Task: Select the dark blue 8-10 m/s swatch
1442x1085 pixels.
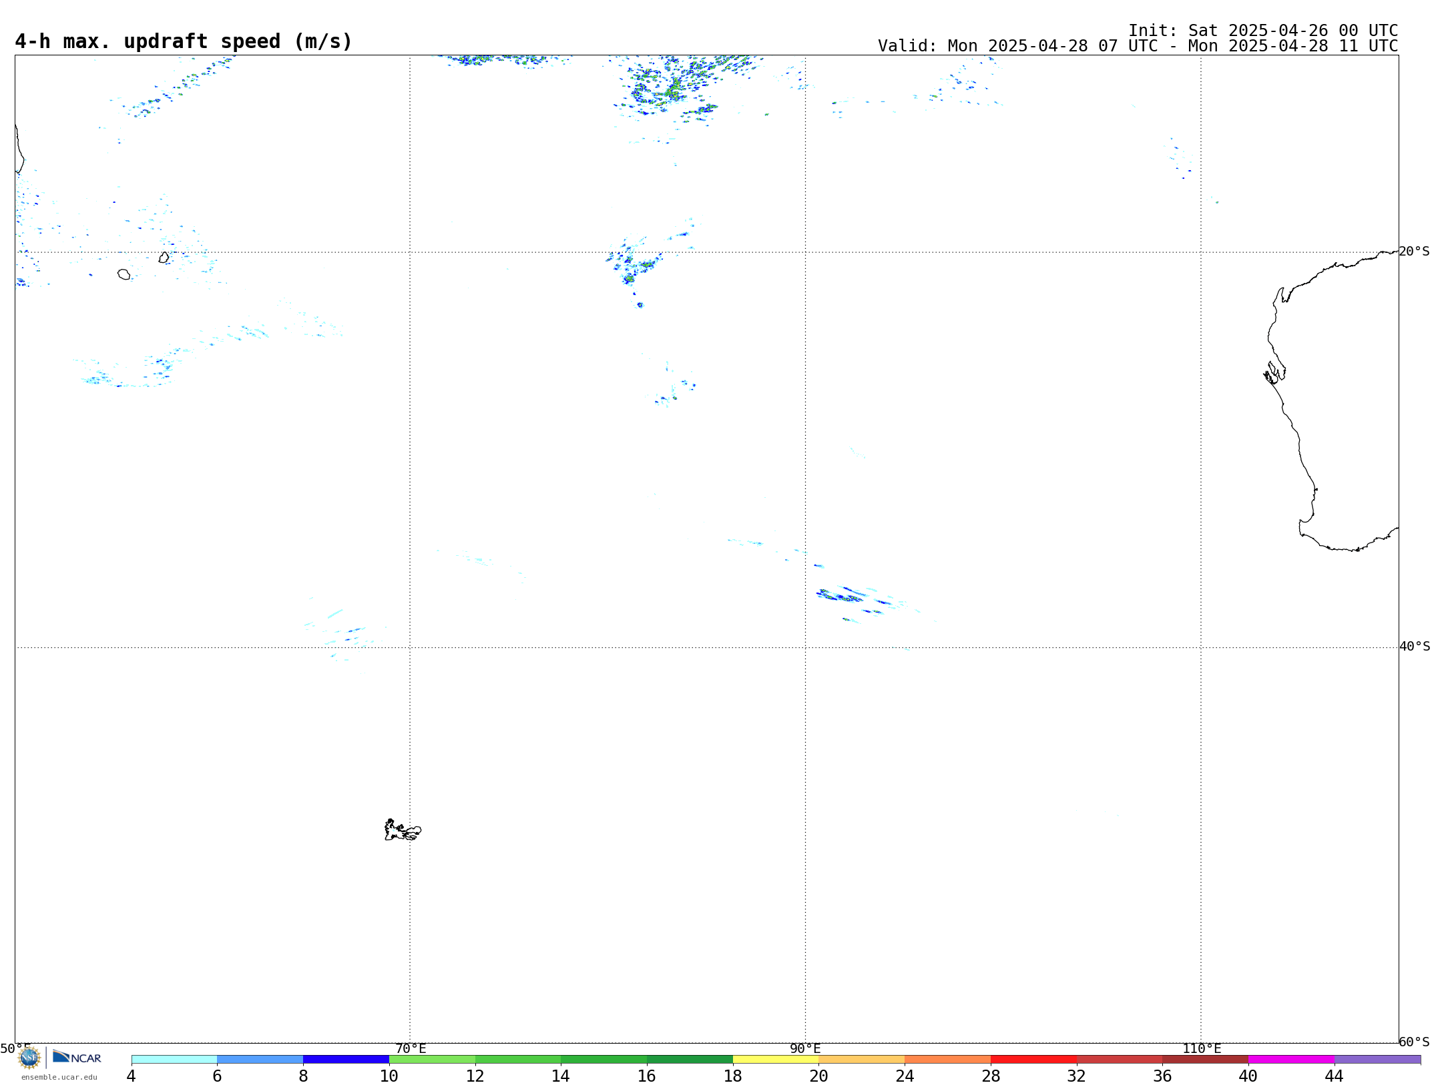Action: point(346,1060)
